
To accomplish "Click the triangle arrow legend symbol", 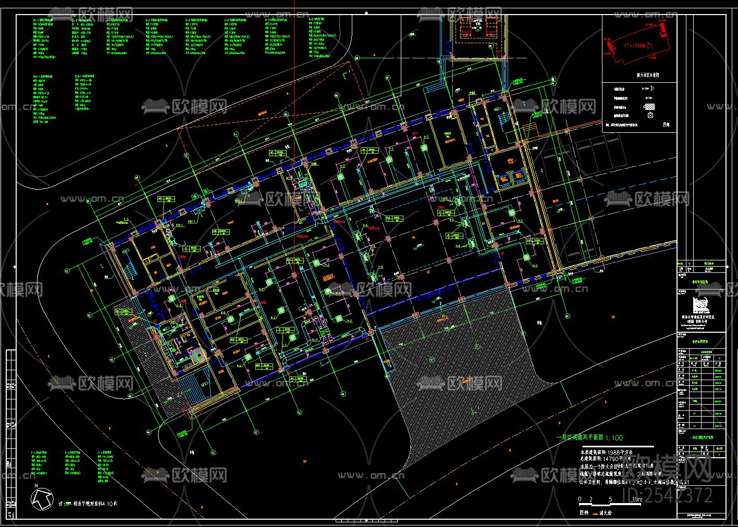I will click(651, 89).
